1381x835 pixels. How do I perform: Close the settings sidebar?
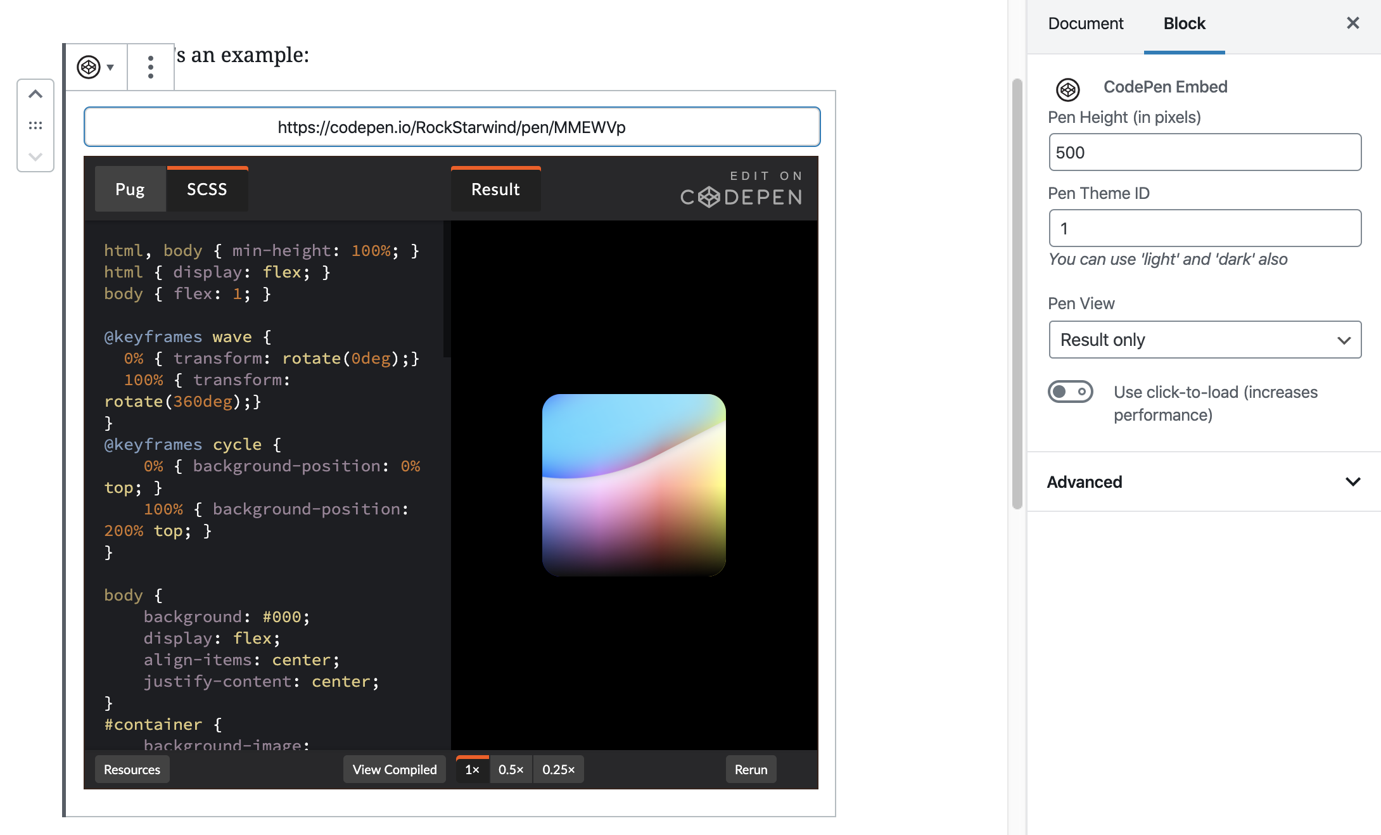1353,23
